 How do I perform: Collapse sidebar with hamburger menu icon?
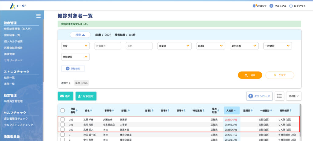pos(38,16)
